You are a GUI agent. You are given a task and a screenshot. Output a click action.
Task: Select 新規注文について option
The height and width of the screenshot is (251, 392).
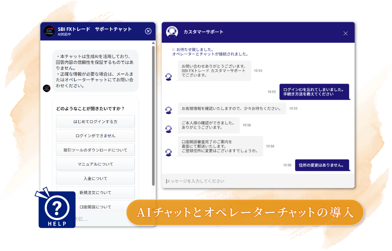point(95,192)
